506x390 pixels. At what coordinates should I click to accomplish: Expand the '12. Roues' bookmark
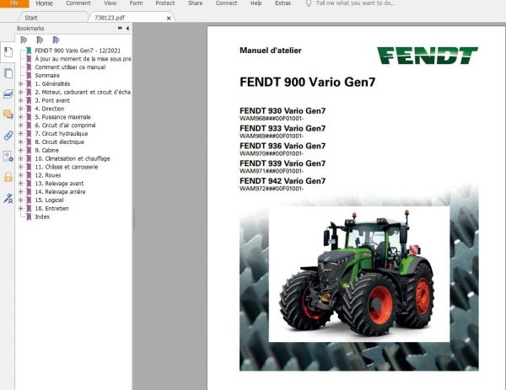pyautogui.click(x=20, y=175)
